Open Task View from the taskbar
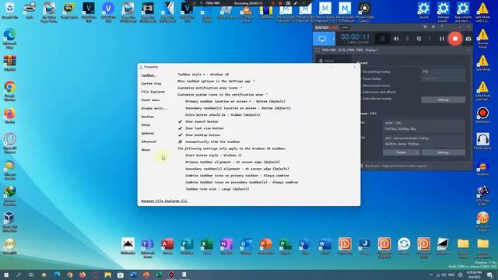The width and height of the screenshot is (498, 280). tap(31, 275)
